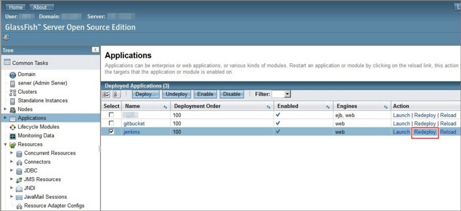The width and height of the screenshot is (461, 211).
Task: Click the Disable button
Action: click(x=232, y=94)
